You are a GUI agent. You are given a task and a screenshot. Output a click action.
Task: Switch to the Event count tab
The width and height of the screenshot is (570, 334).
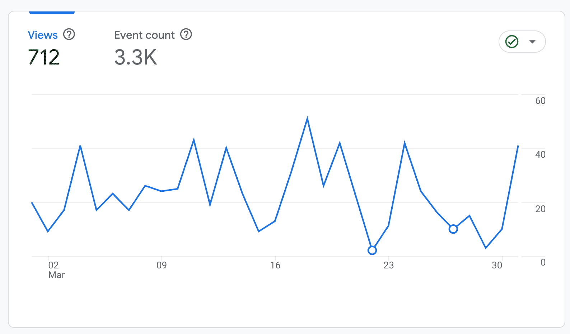click(x=144, y=35)
